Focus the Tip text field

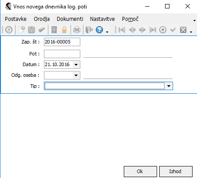click(105, 86)
